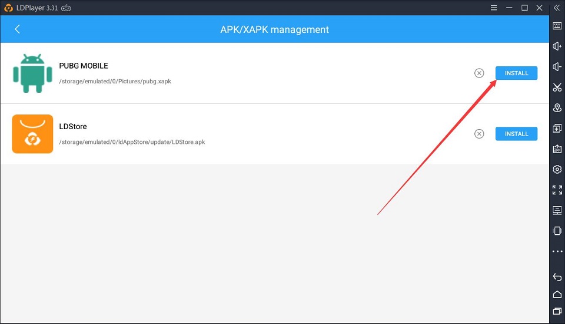This screenshot has height=324, width=565.
Task: Click the orange LDStore app icon
Action: tap(32, 134)
